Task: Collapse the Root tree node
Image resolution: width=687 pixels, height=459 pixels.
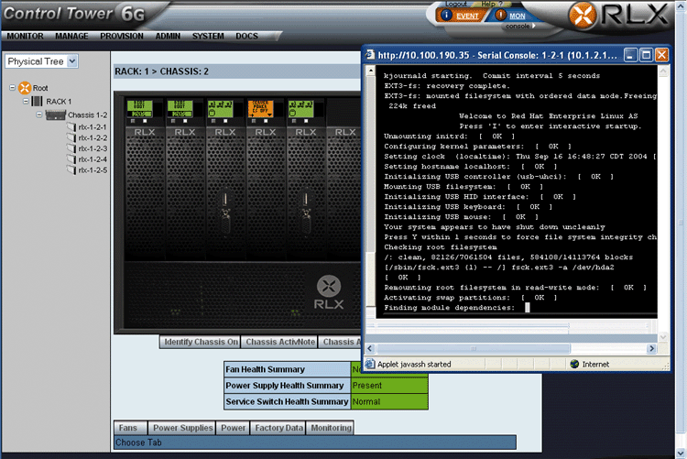Action: point(12,88)
